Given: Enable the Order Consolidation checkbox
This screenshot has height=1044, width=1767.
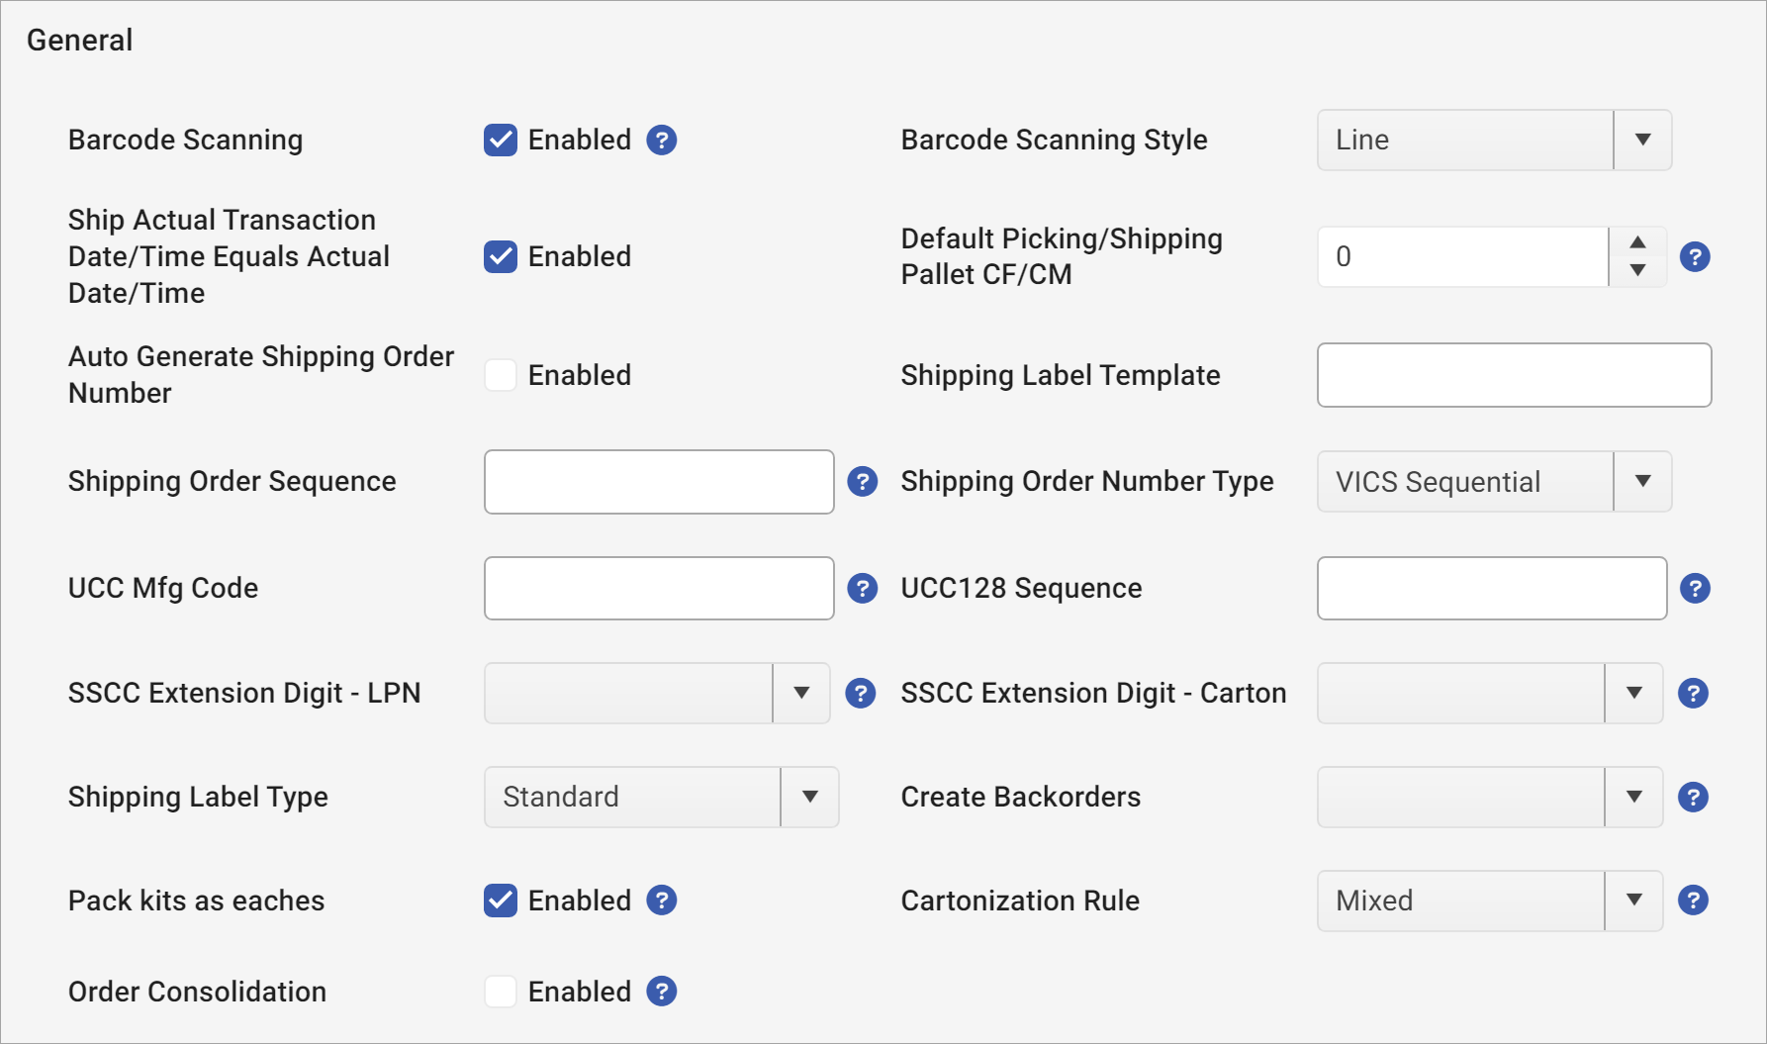Looking at the screenshot, I should point(501,992).
